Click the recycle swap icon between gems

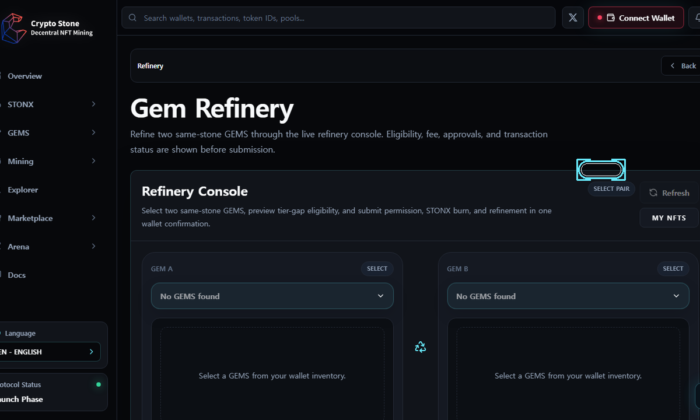point(420,347)
